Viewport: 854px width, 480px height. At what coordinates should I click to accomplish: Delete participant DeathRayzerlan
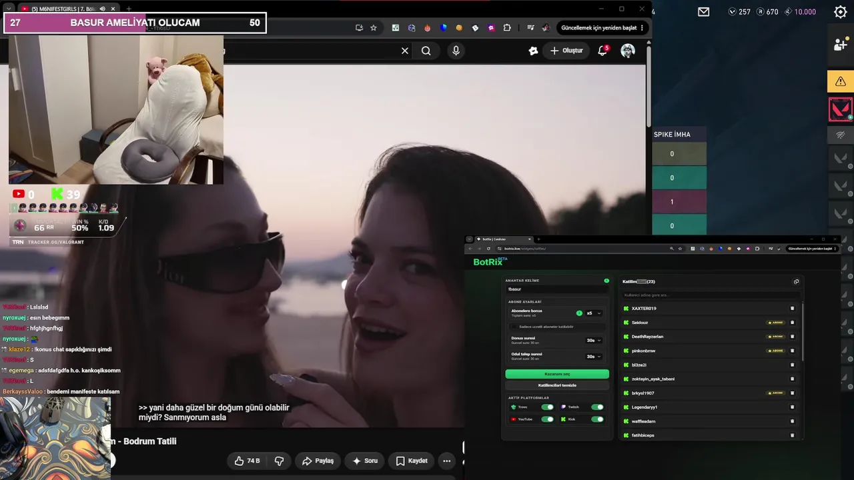[793, 337]
